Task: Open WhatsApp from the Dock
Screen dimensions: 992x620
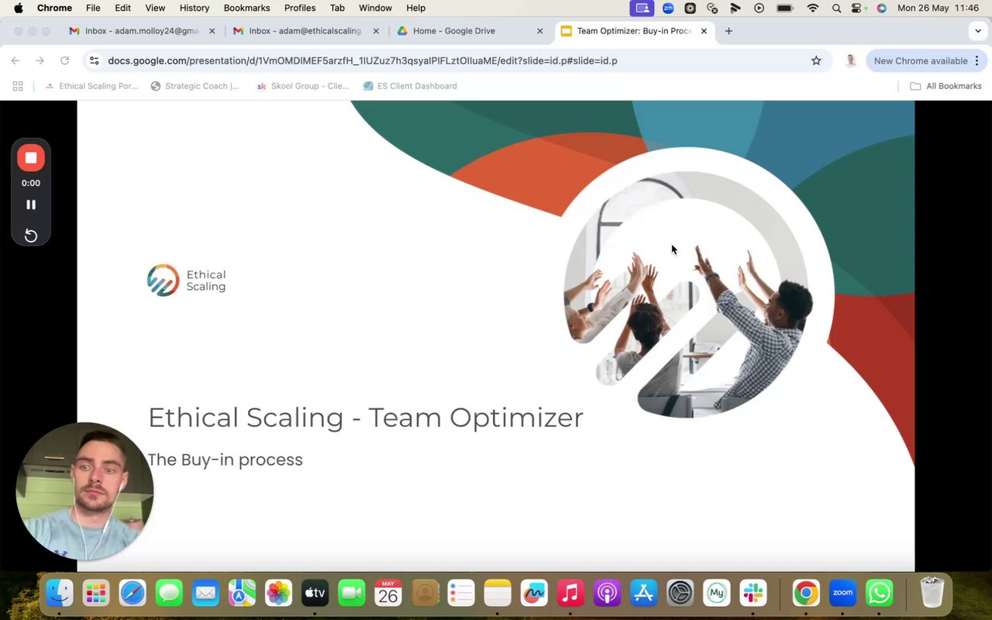Action: pos(880,594)
